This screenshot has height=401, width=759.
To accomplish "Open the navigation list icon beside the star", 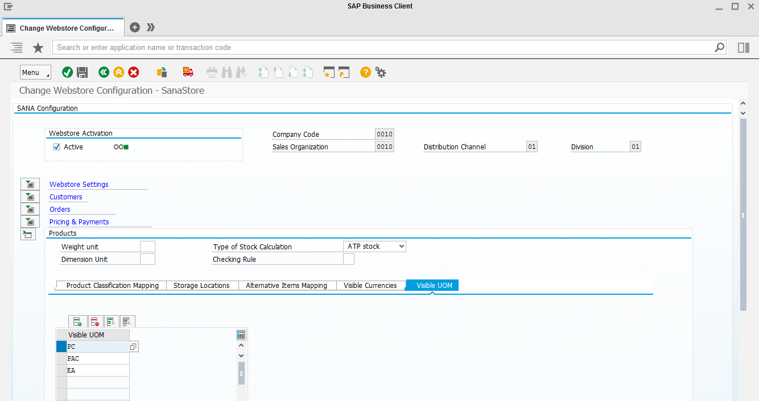I will pos(16,48).
